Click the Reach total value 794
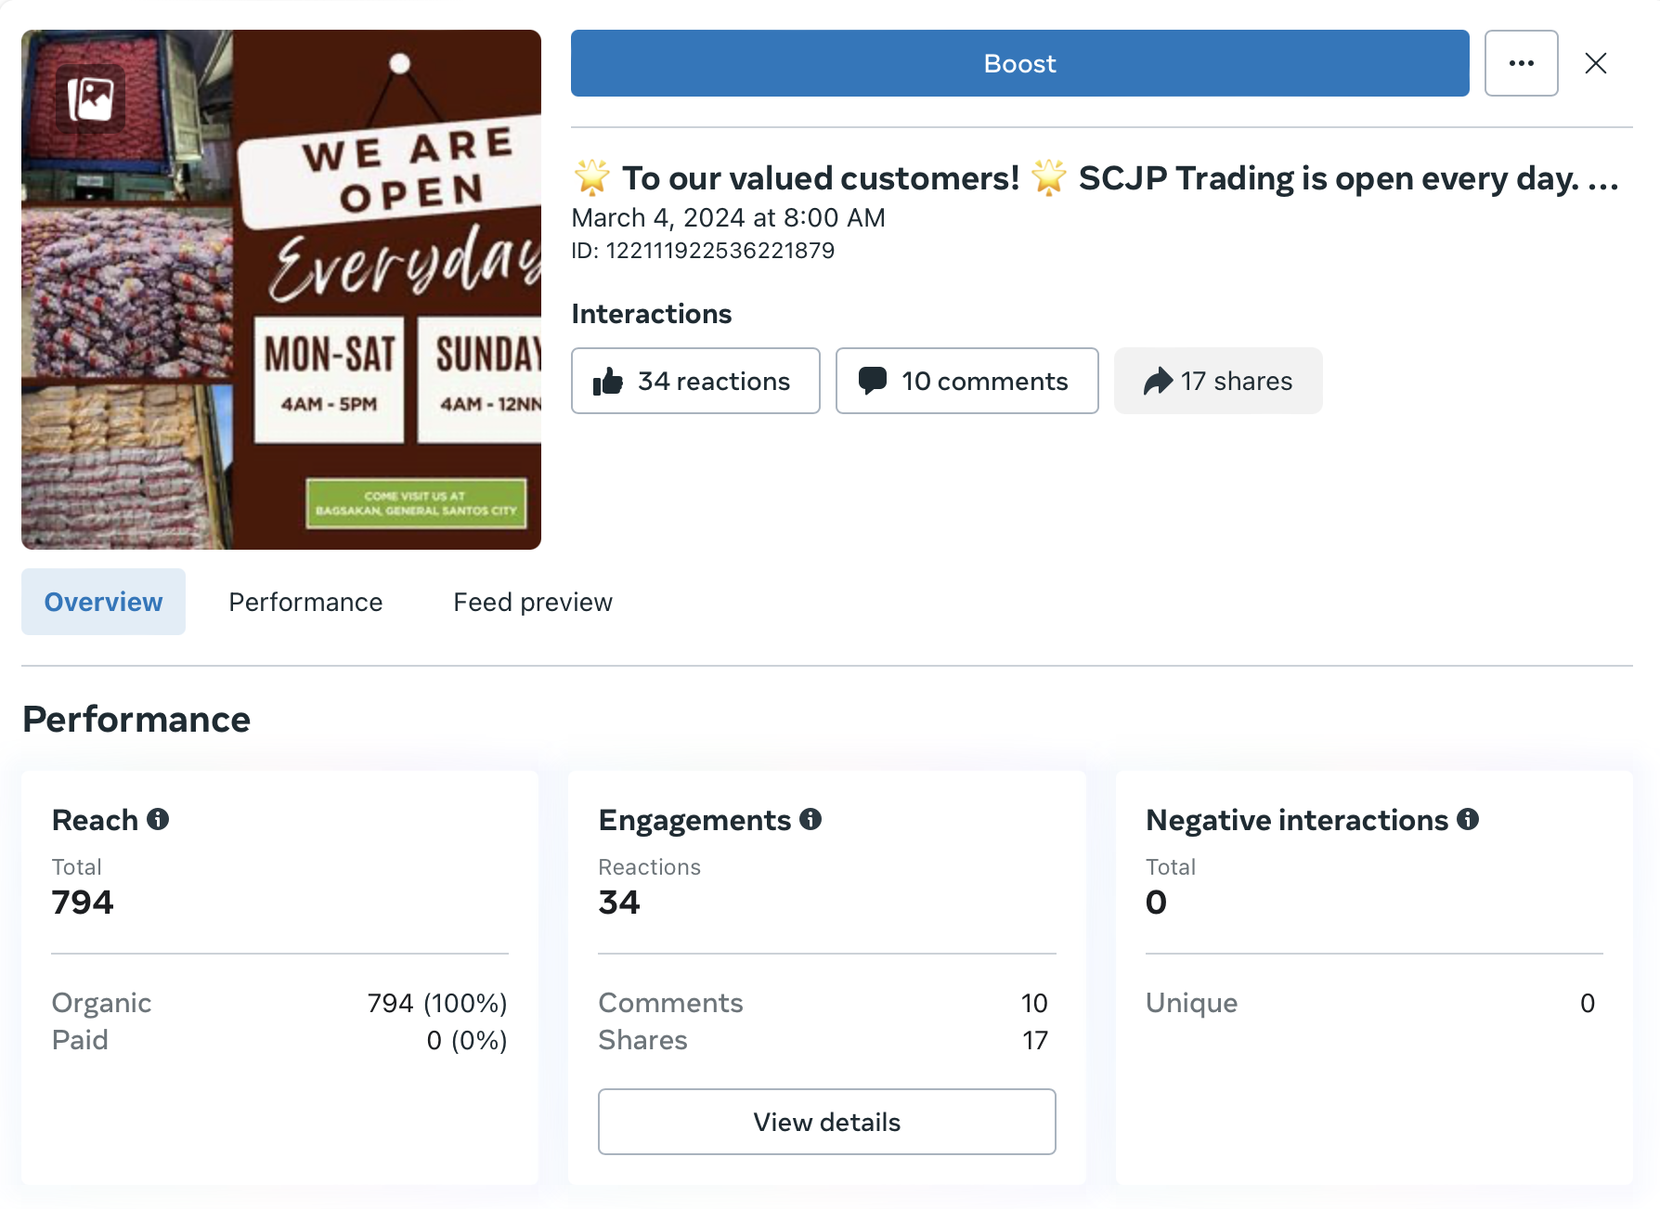 click(83, 902)
